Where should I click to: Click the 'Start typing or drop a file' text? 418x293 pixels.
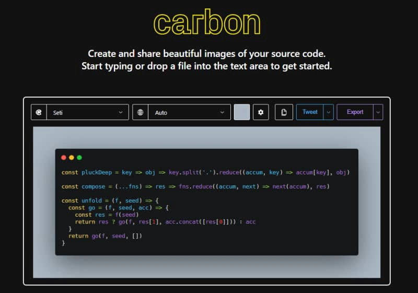pos(206,66)
